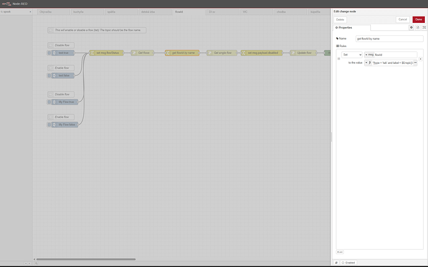Switch to the detská izba flow tab
The image size is (428, 267).
coord(155,12)
